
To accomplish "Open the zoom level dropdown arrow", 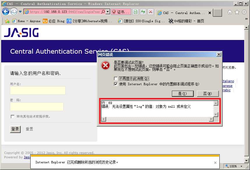I will (241, 166).
